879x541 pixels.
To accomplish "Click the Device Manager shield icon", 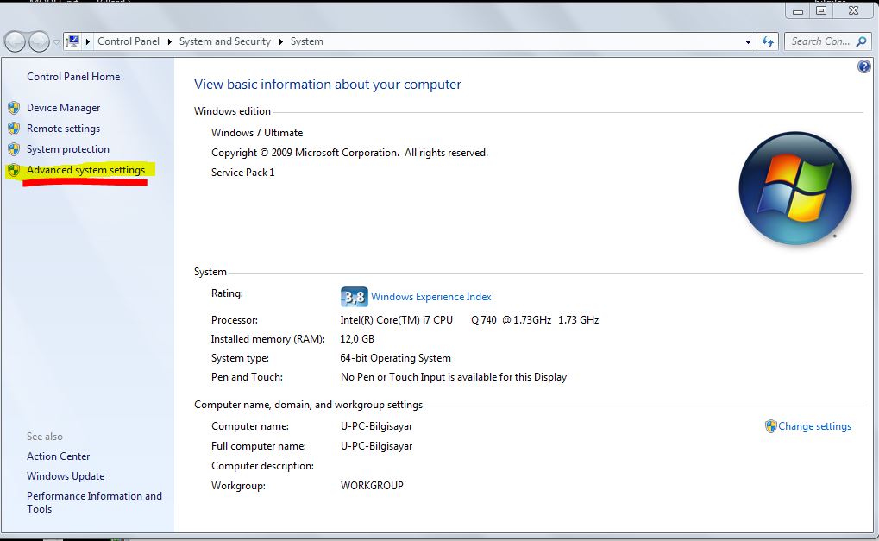I will (x=14, y=108).
